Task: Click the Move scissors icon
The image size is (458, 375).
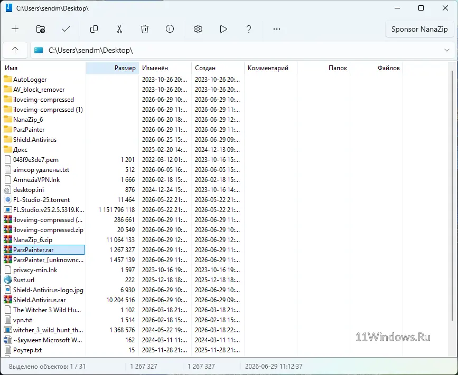Action: [x=119, y=29]
